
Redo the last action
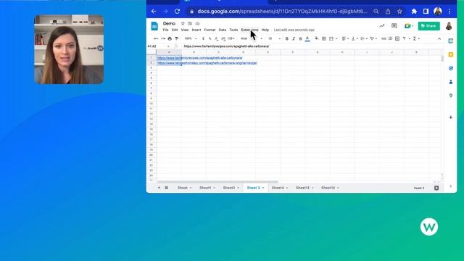click(x=162, y=38)
